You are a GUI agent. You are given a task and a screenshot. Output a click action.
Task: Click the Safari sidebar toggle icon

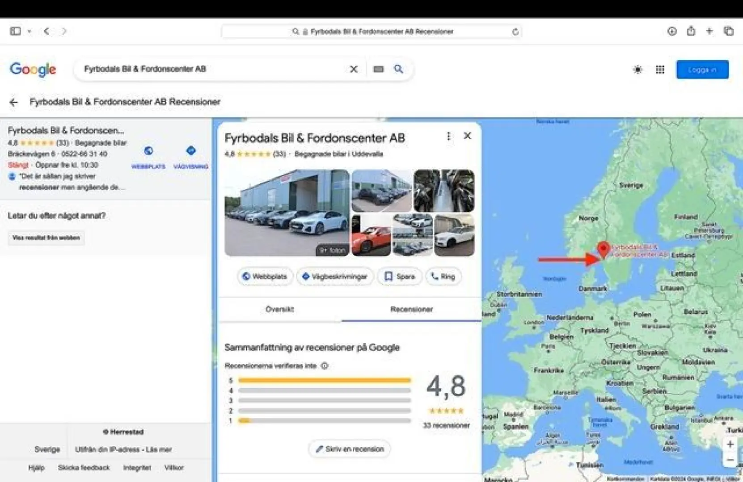[15, 31]
